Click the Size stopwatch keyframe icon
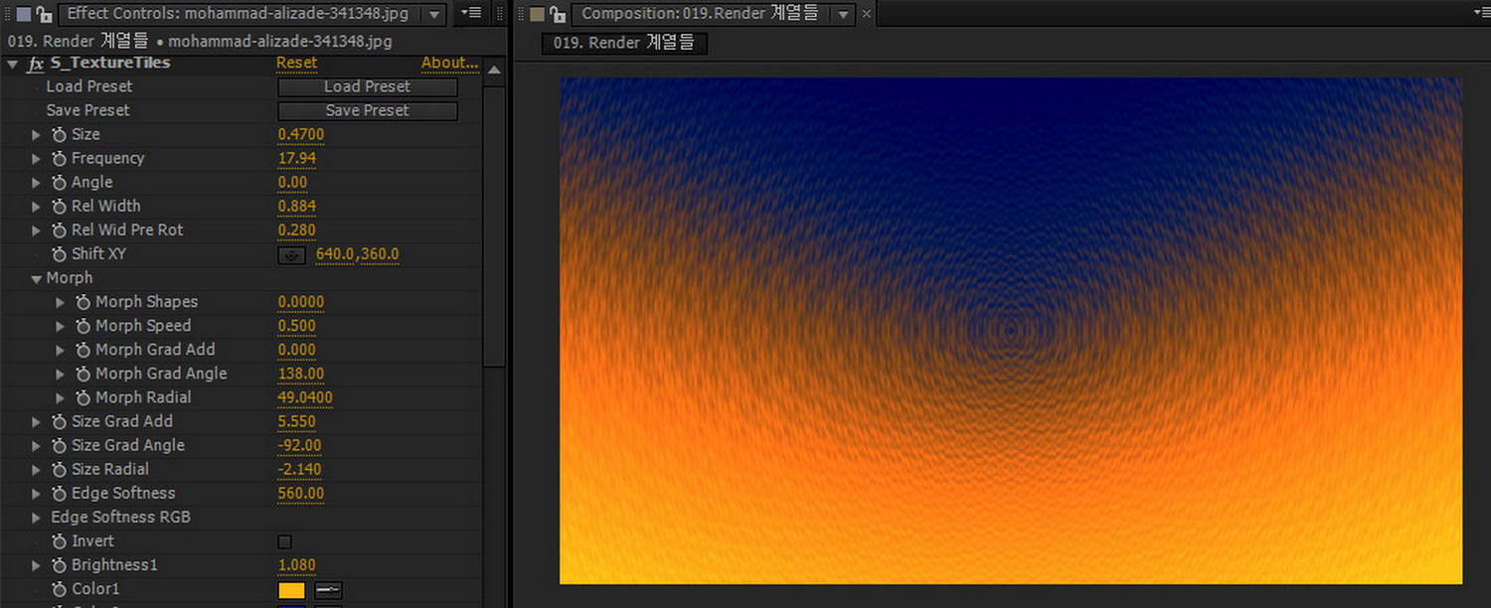1491x608 pixels. (x=59, y=134)
